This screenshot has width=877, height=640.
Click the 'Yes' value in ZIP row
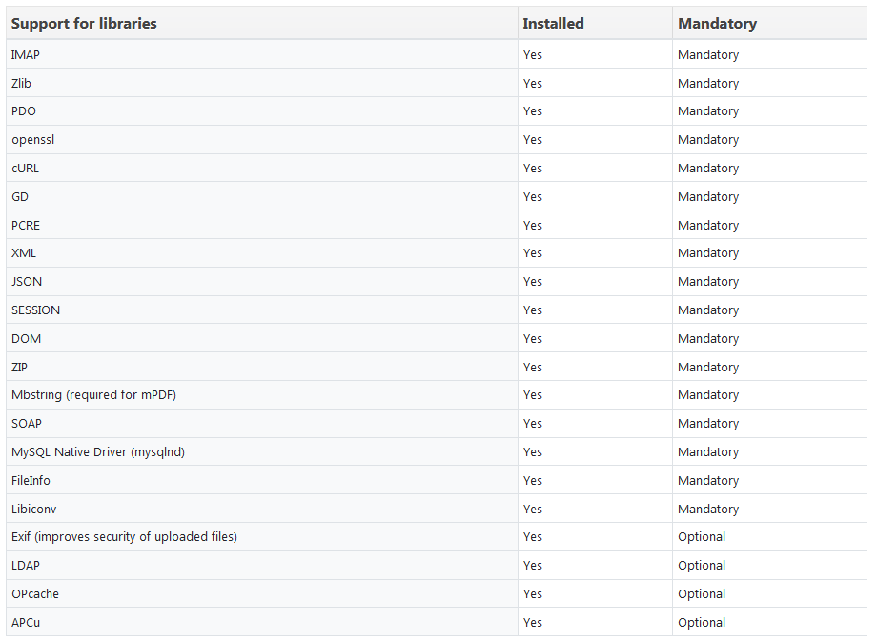533,368
